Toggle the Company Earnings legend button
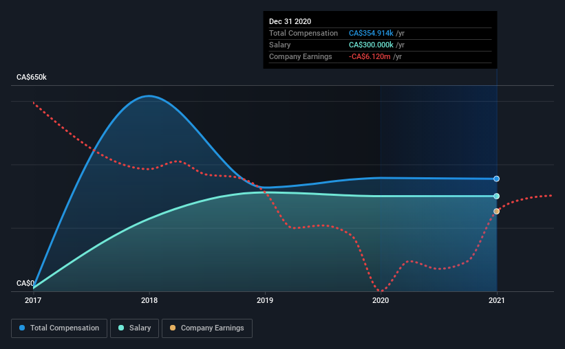Image resolution: width=565 pixels, height=349 pixels. click(x=207, y=328)
